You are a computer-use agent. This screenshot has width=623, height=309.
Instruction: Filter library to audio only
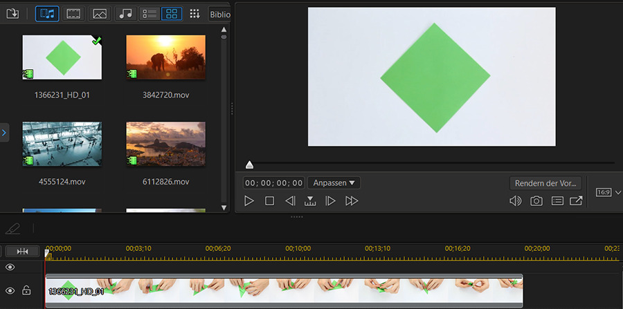click(x=126, y=14)
